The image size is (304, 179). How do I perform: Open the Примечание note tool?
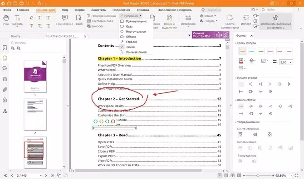(64, 20)
